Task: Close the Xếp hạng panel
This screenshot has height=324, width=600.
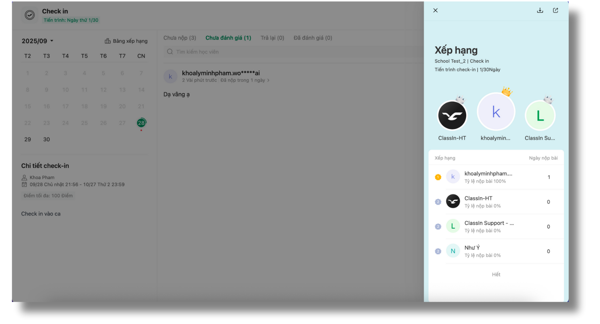Action: (x=435, y=11)
